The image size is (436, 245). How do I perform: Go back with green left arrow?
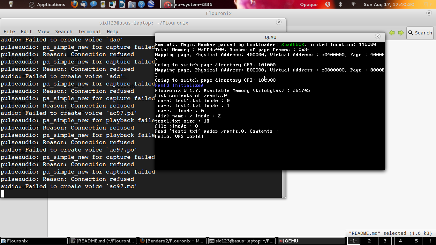pos(392,33)
